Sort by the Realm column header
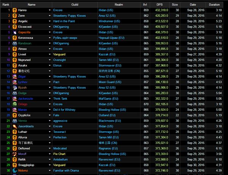 tap(119, 5)
